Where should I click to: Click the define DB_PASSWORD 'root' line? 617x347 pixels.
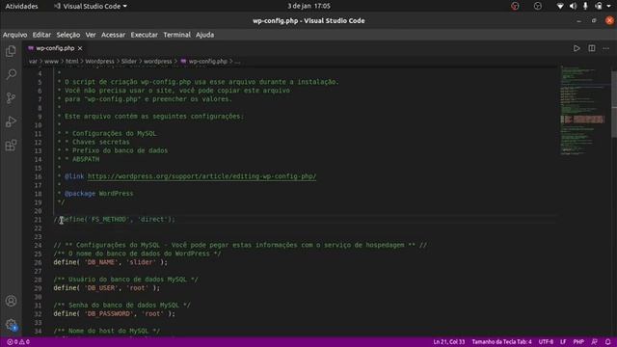[x=114, y=314]
